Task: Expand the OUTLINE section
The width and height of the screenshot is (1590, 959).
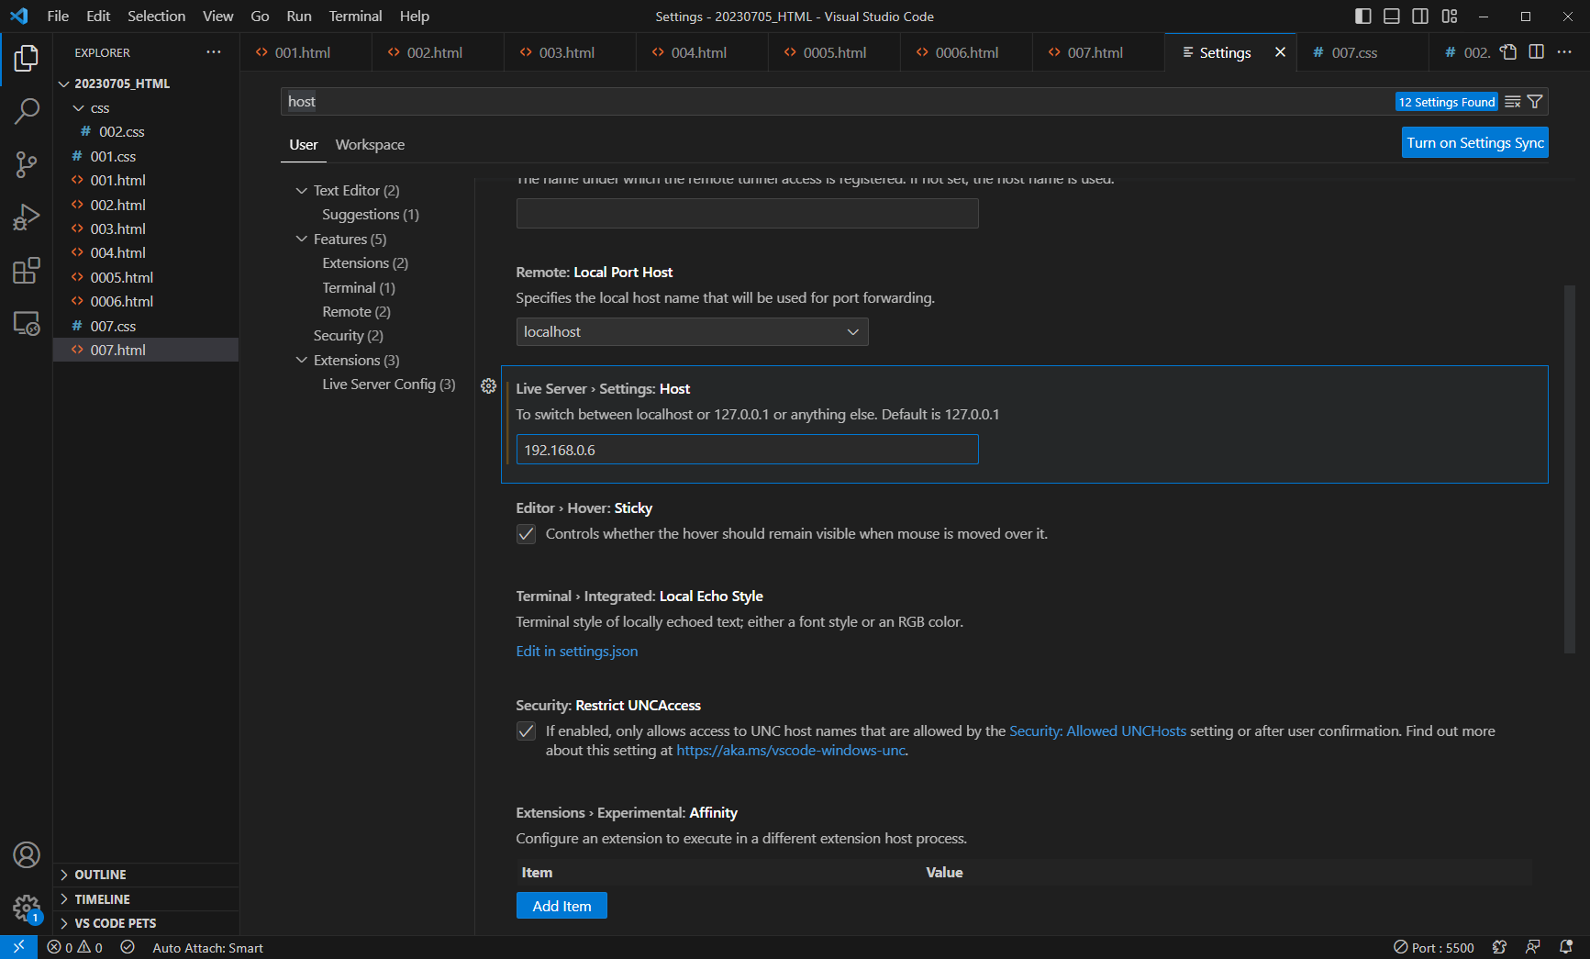Action: 147,875
